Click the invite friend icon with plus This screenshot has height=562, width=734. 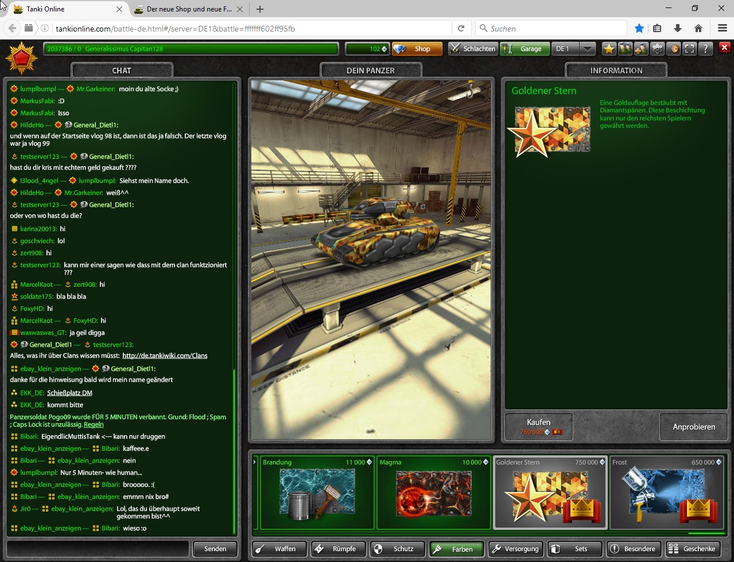[641, 49]
